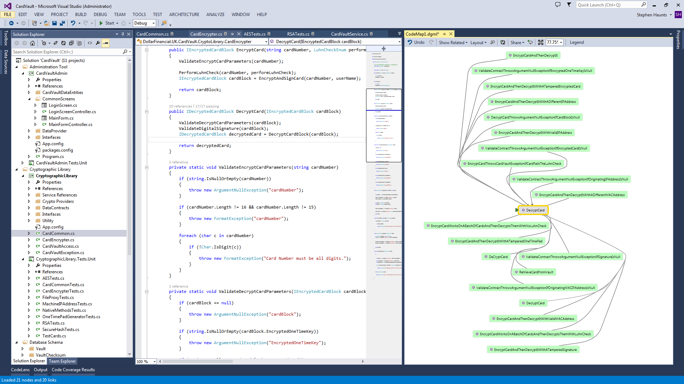Viewport: 684px width, 384px height.
Task: Add a new comment flag on the Code Map
Action: [x=530, y=42]
